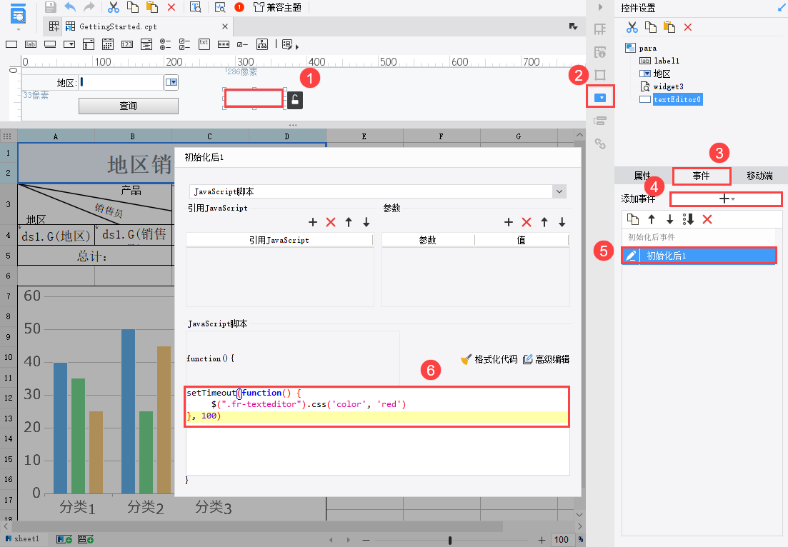Click the zoom percentage input field
The image size is (788, 547).
click(562, 539)
